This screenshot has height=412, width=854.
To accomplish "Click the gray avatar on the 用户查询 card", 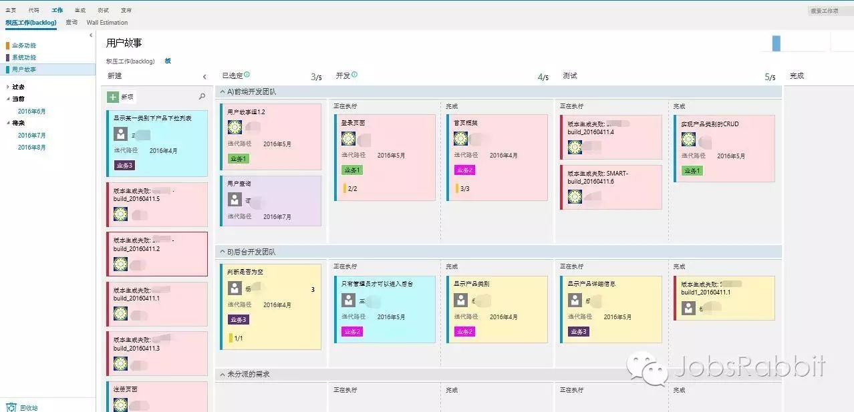I will tap(235, 199).
